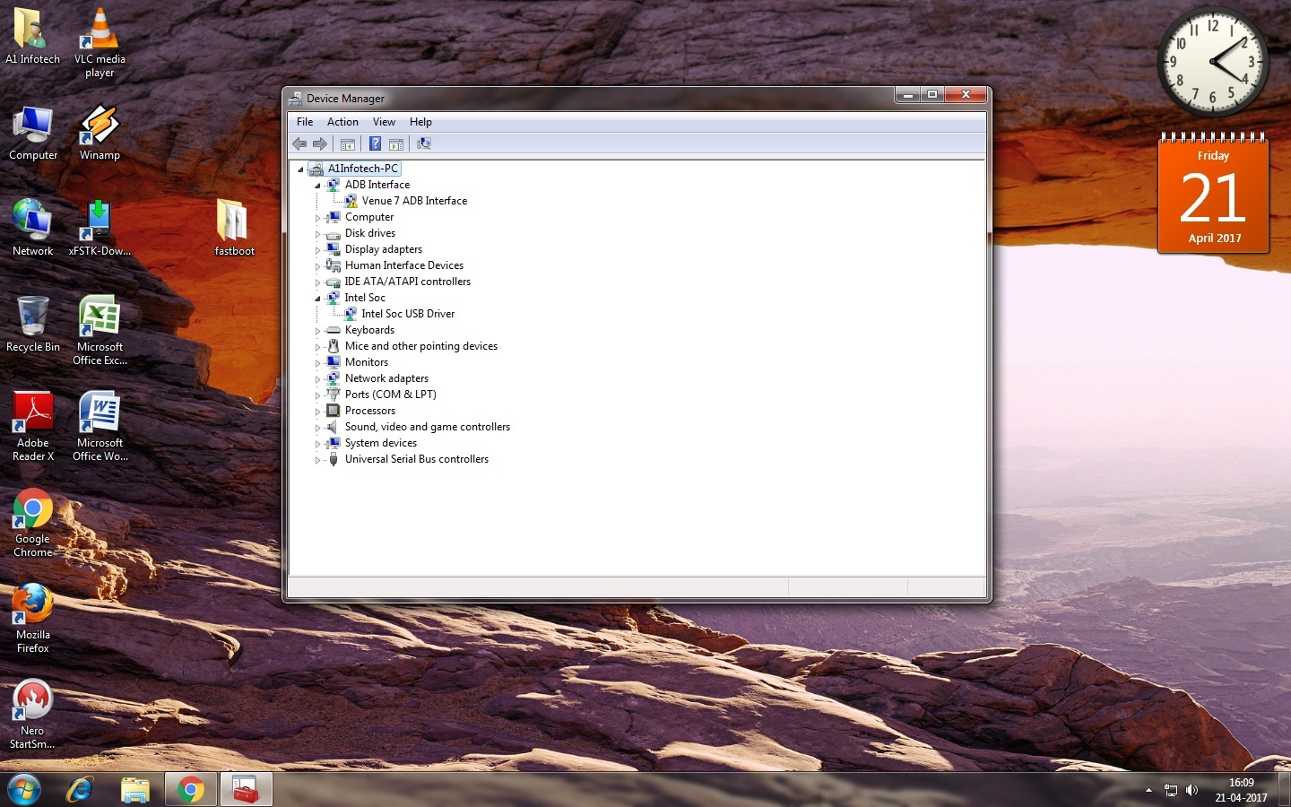This screenshot has height=807, width=1291.
Task: Expand the Display adapters category
Action: pos(317,250)
